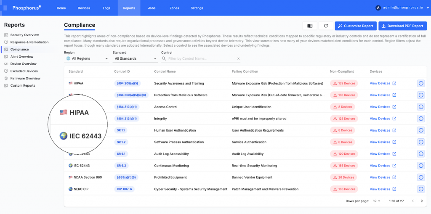Viewport: 431px width, 214px height.
Task: Open the Devices menu in top navigation
Action: [84, 8]
